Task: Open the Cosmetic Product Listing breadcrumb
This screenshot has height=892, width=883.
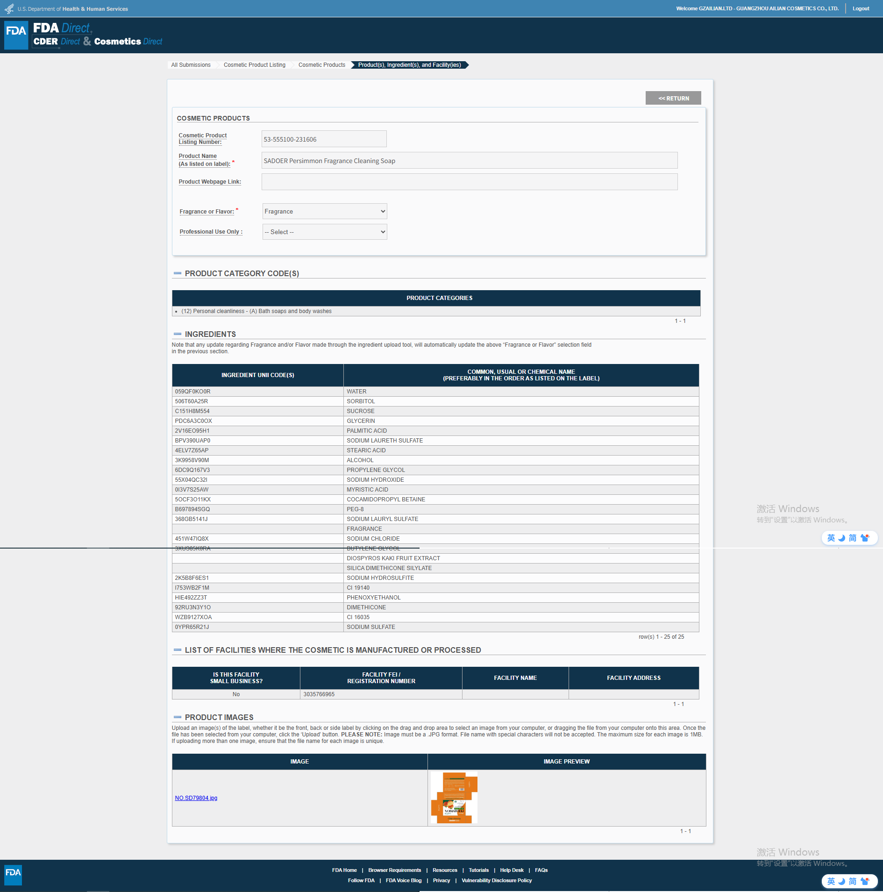Action: click(254, 65)
